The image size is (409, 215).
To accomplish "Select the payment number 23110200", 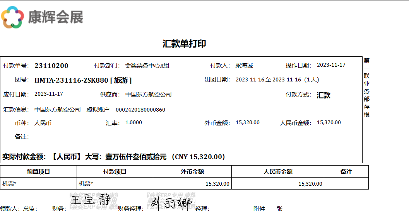I will point(51,66).
